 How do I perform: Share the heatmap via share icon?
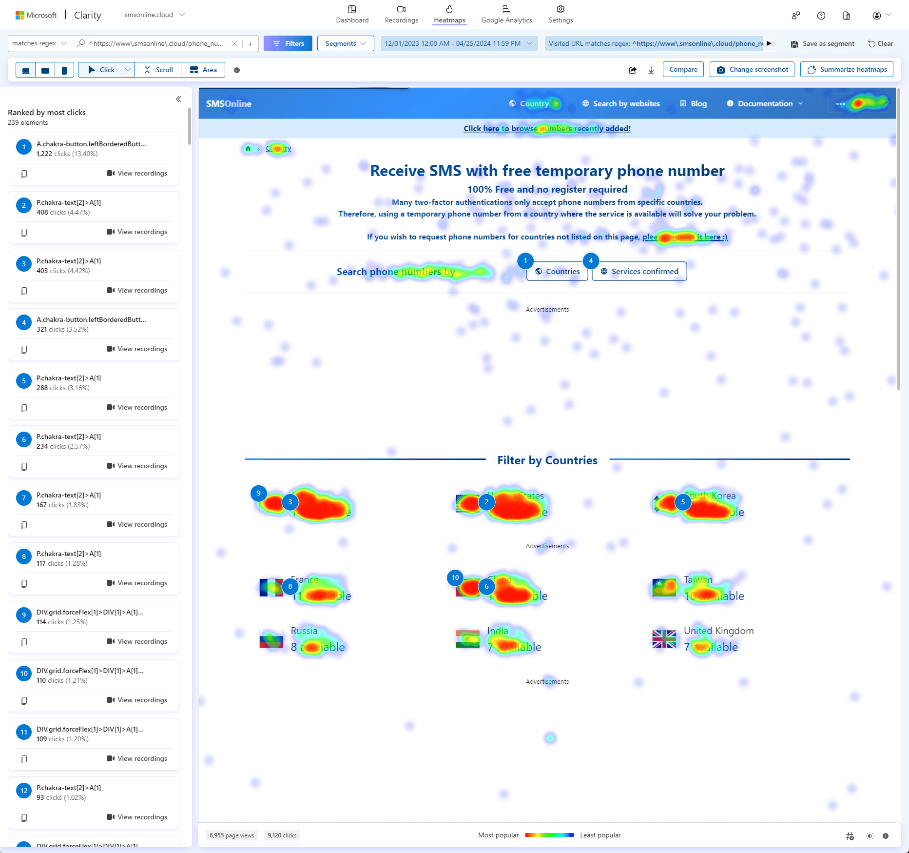633,70
